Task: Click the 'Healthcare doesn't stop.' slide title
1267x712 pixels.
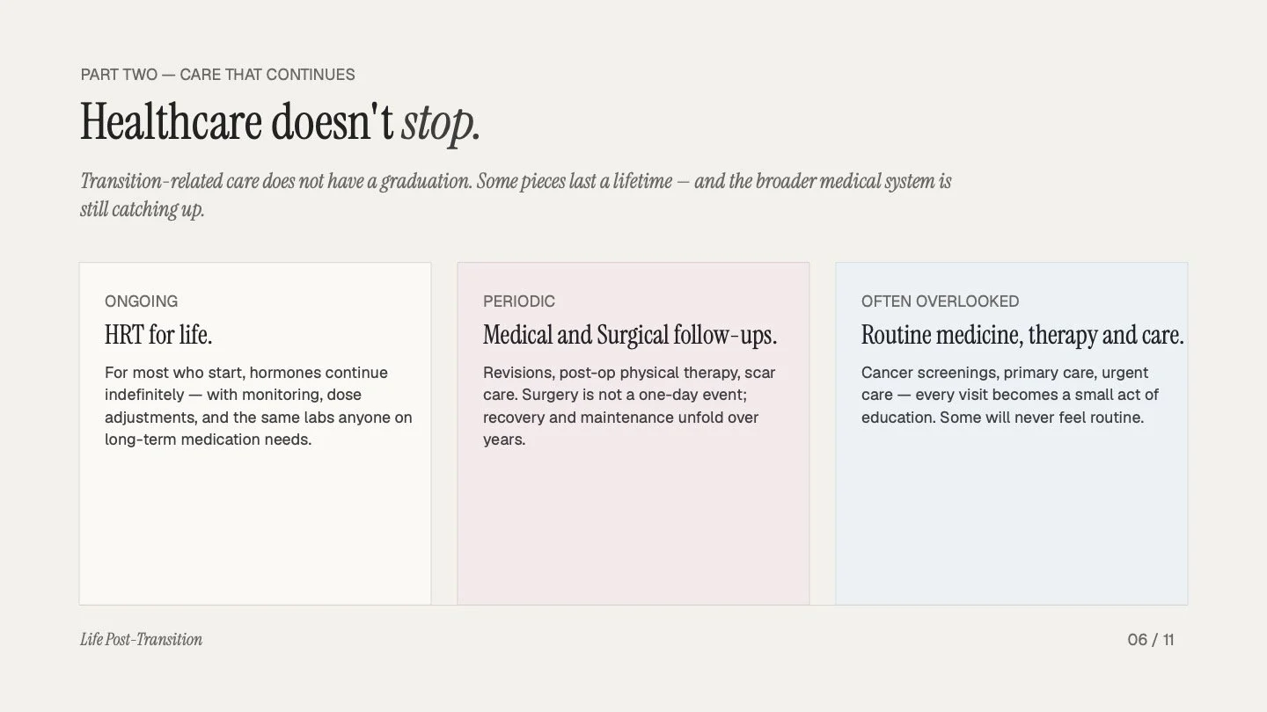Action: (x=280, y=121)
